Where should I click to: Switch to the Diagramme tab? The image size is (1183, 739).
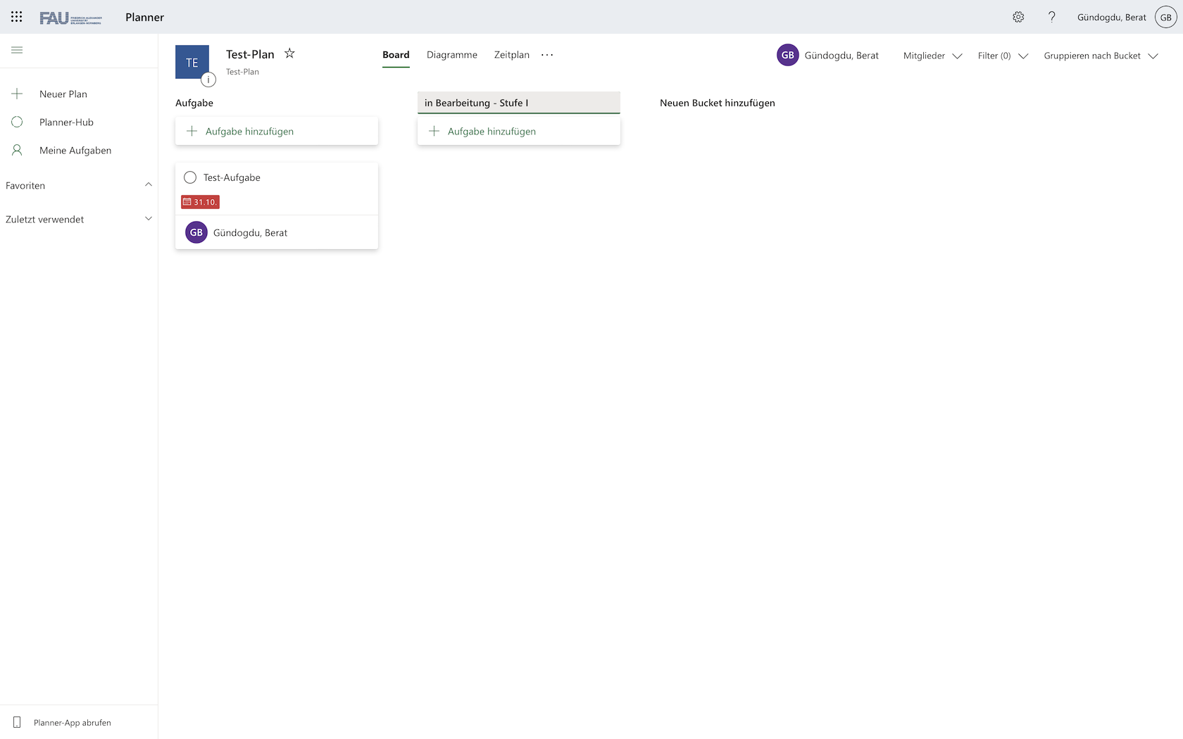[x=452, y=55]
